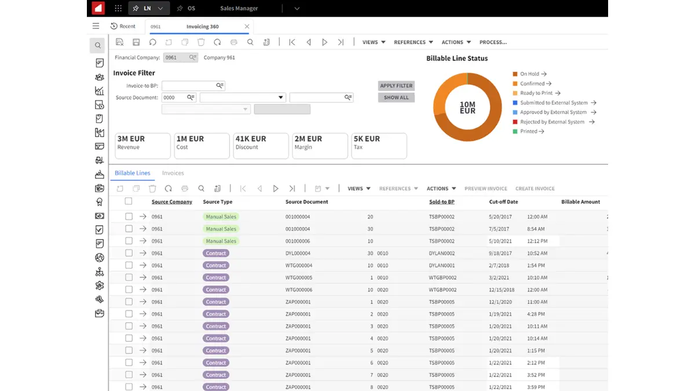Switch to the Invoices tab
695x391 pixels.
click(173, 173)
